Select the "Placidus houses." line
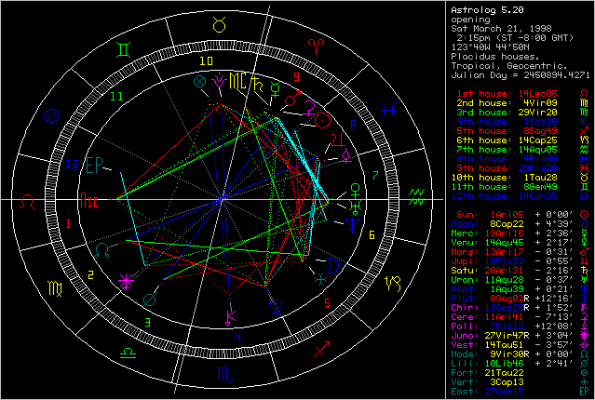The width and height of the screenshot is (595, 400). (x=495, y=57)
